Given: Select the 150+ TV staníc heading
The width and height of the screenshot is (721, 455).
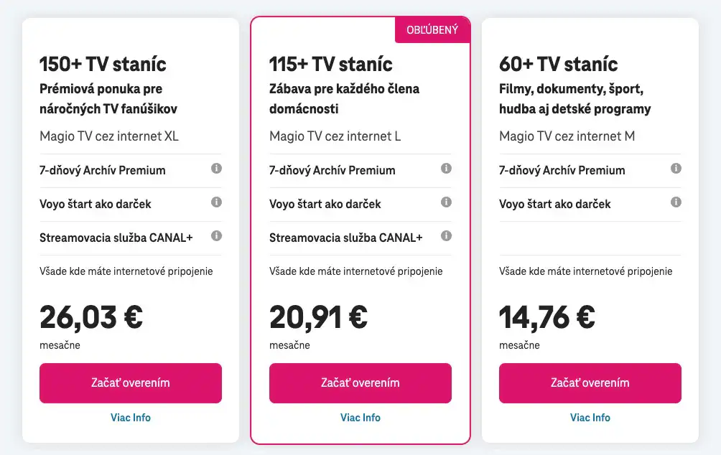Looking at the screenshot, I should coord(103,64).
